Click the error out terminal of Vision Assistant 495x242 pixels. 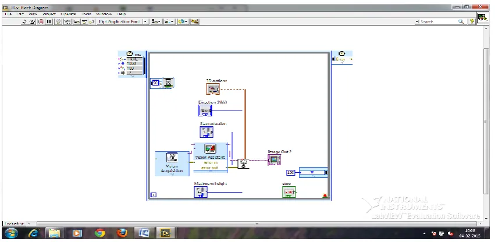click(211, 168)
